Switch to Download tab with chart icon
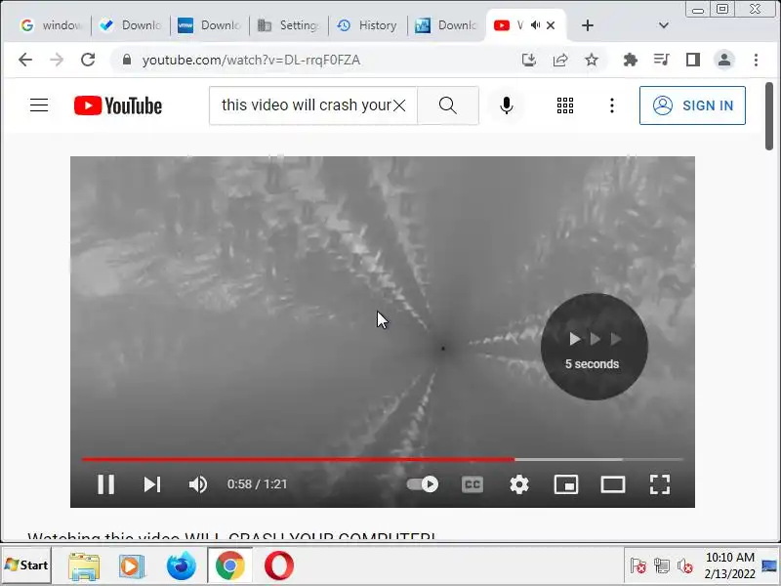781x586 pixels. 446,25
